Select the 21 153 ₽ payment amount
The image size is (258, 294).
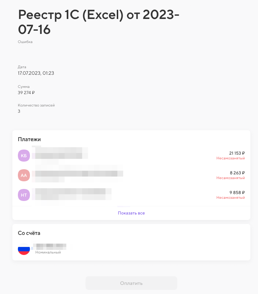pyautogui.click(x=237, y=153)
